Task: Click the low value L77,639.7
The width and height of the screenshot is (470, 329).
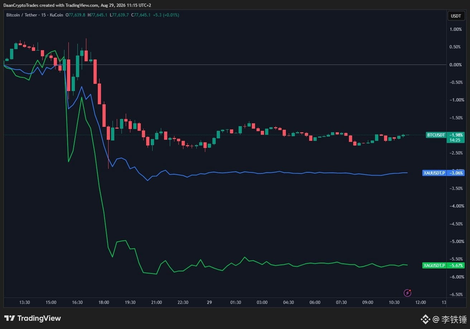Action: tap(120, 15)
